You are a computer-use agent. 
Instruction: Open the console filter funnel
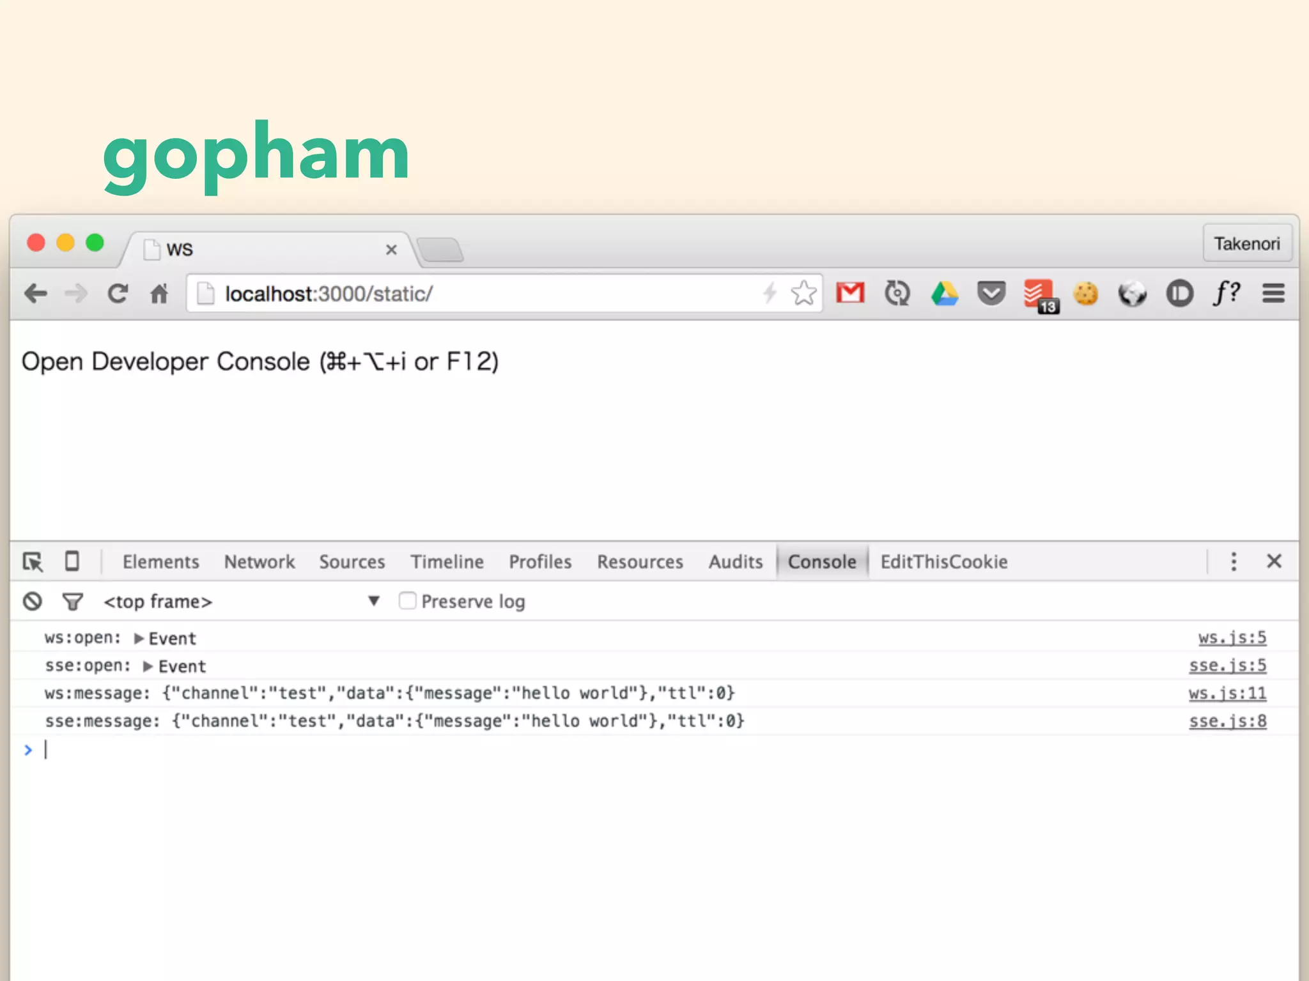[73, 602]
